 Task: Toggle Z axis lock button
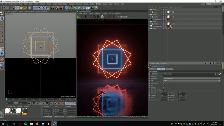click(43, 8)
